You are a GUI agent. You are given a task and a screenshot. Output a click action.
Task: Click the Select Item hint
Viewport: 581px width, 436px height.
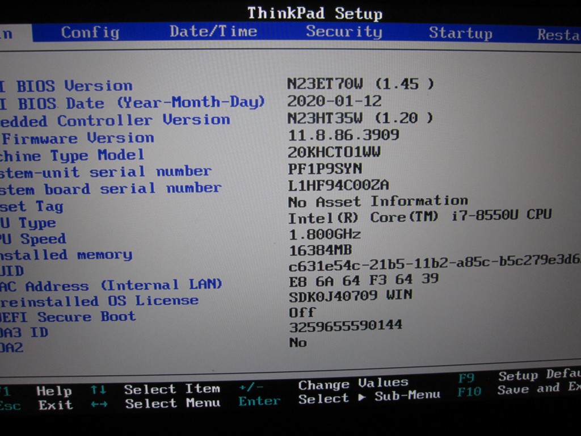[x=172, y=389]
